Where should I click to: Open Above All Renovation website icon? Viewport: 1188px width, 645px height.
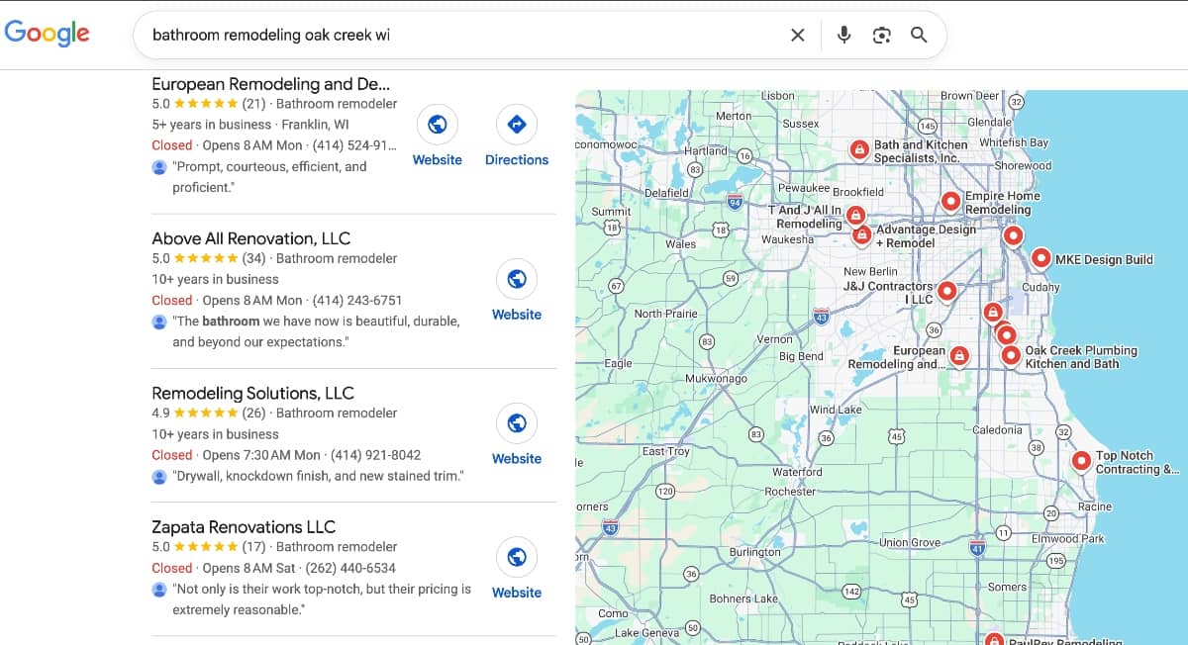[x=516, y=280]
